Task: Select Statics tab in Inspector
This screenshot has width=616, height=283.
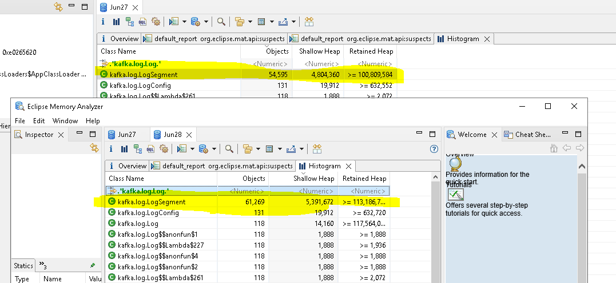Action: click(23, 265)
